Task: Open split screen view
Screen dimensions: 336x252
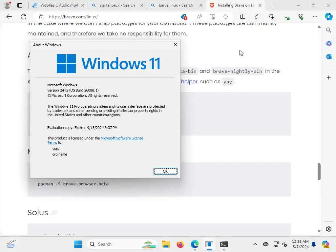Action: point(242,17)
